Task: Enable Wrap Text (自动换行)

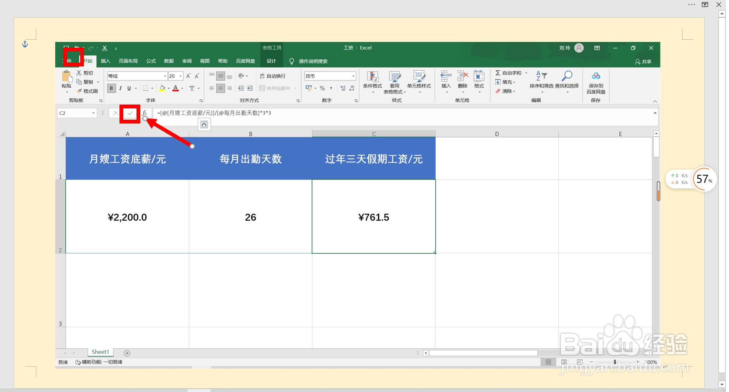Action: 273,76
